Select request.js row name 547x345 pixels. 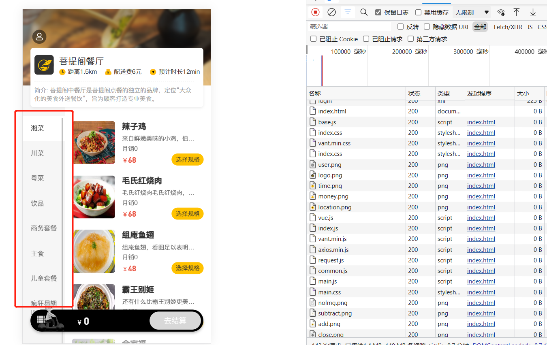point(331,260)
